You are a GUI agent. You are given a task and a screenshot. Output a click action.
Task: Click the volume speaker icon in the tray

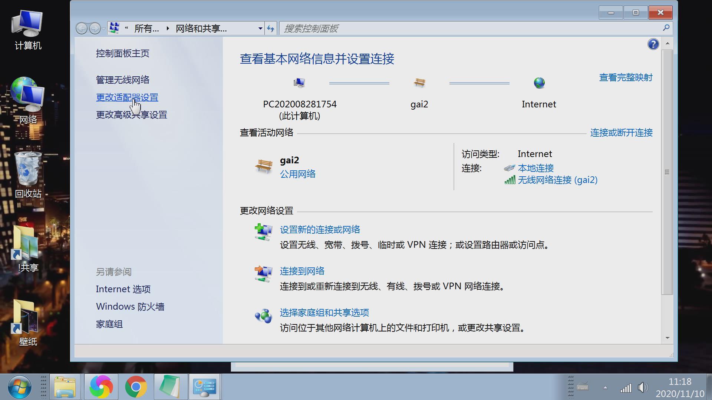[643, 388]
